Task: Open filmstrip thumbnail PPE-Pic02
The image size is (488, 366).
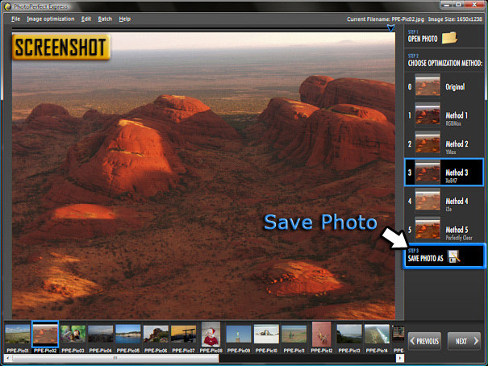Action: 45,335
